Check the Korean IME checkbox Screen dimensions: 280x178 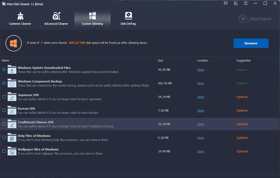coord(4,110)
